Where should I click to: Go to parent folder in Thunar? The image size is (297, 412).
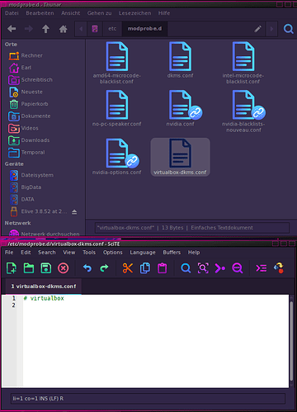pos(45,29)
